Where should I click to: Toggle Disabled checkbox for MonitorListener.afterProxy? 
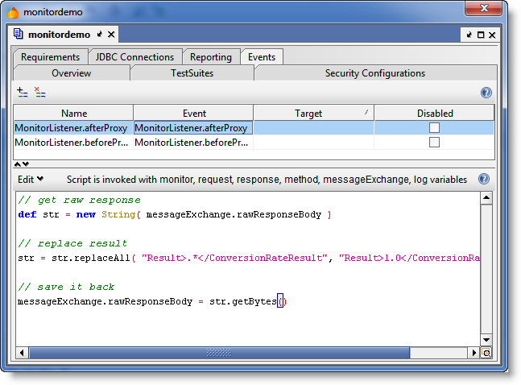coord(434,128)
